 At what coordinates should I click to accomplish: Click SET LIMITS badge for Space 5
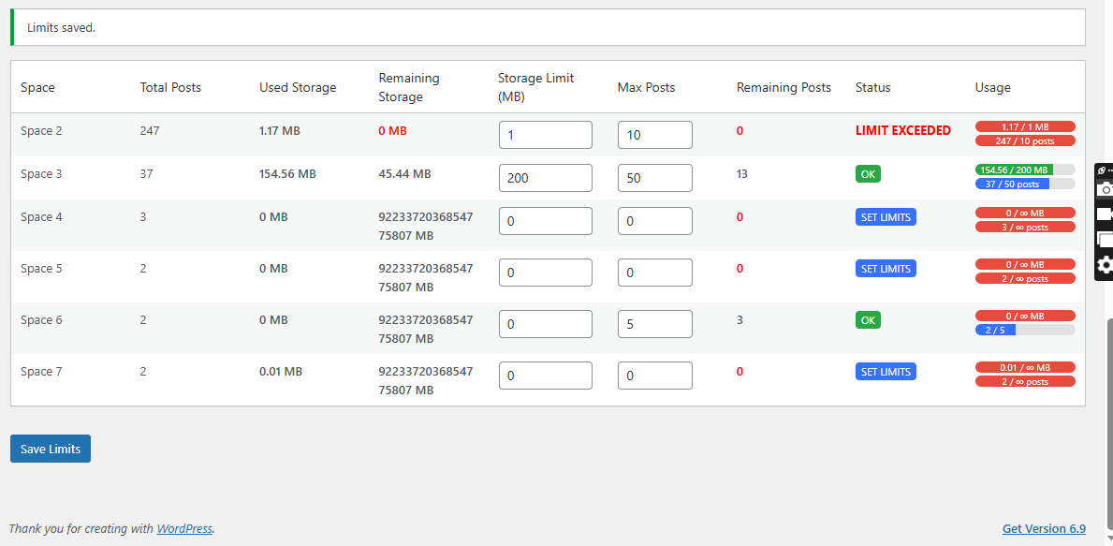[x=886, y=269]
